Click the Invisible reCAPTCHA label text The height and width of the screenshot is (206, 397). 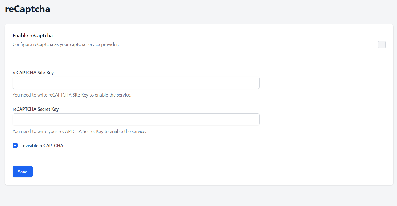(x=42, y=146)
